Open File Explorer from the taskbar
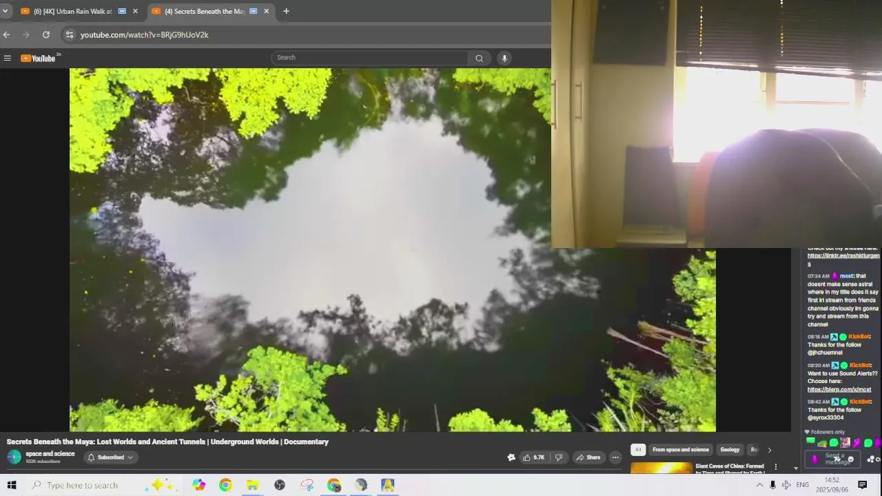 coord(252,485)
